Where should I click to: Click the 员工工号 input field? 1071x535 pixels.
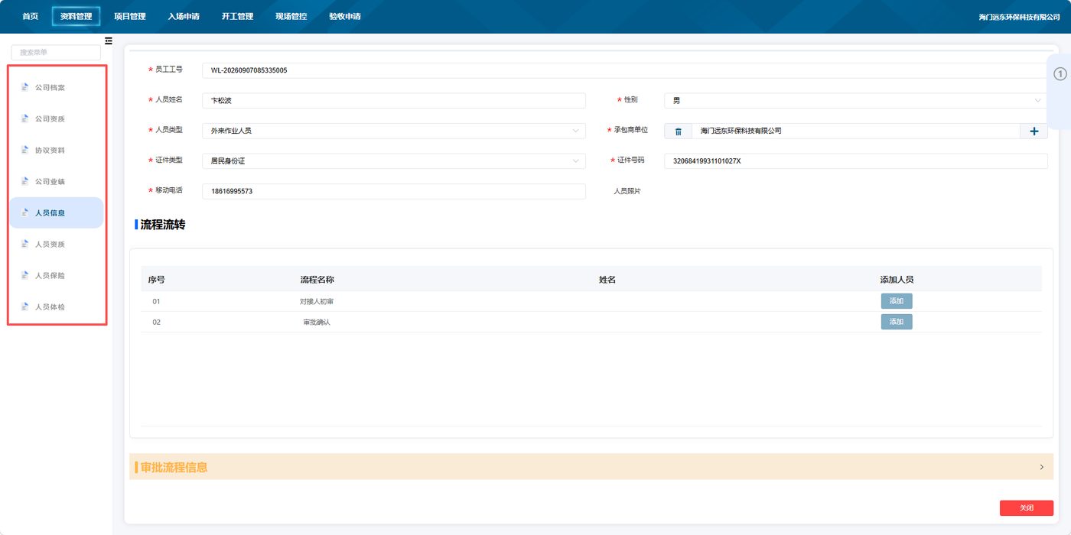coord(625,70)
